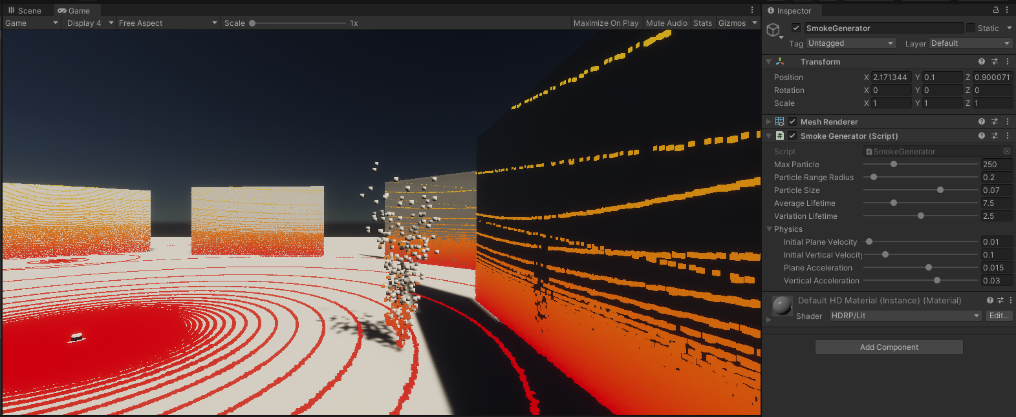Enable the Static checkbox
The height and width of the screenshot is (417, 1016).
971,28
